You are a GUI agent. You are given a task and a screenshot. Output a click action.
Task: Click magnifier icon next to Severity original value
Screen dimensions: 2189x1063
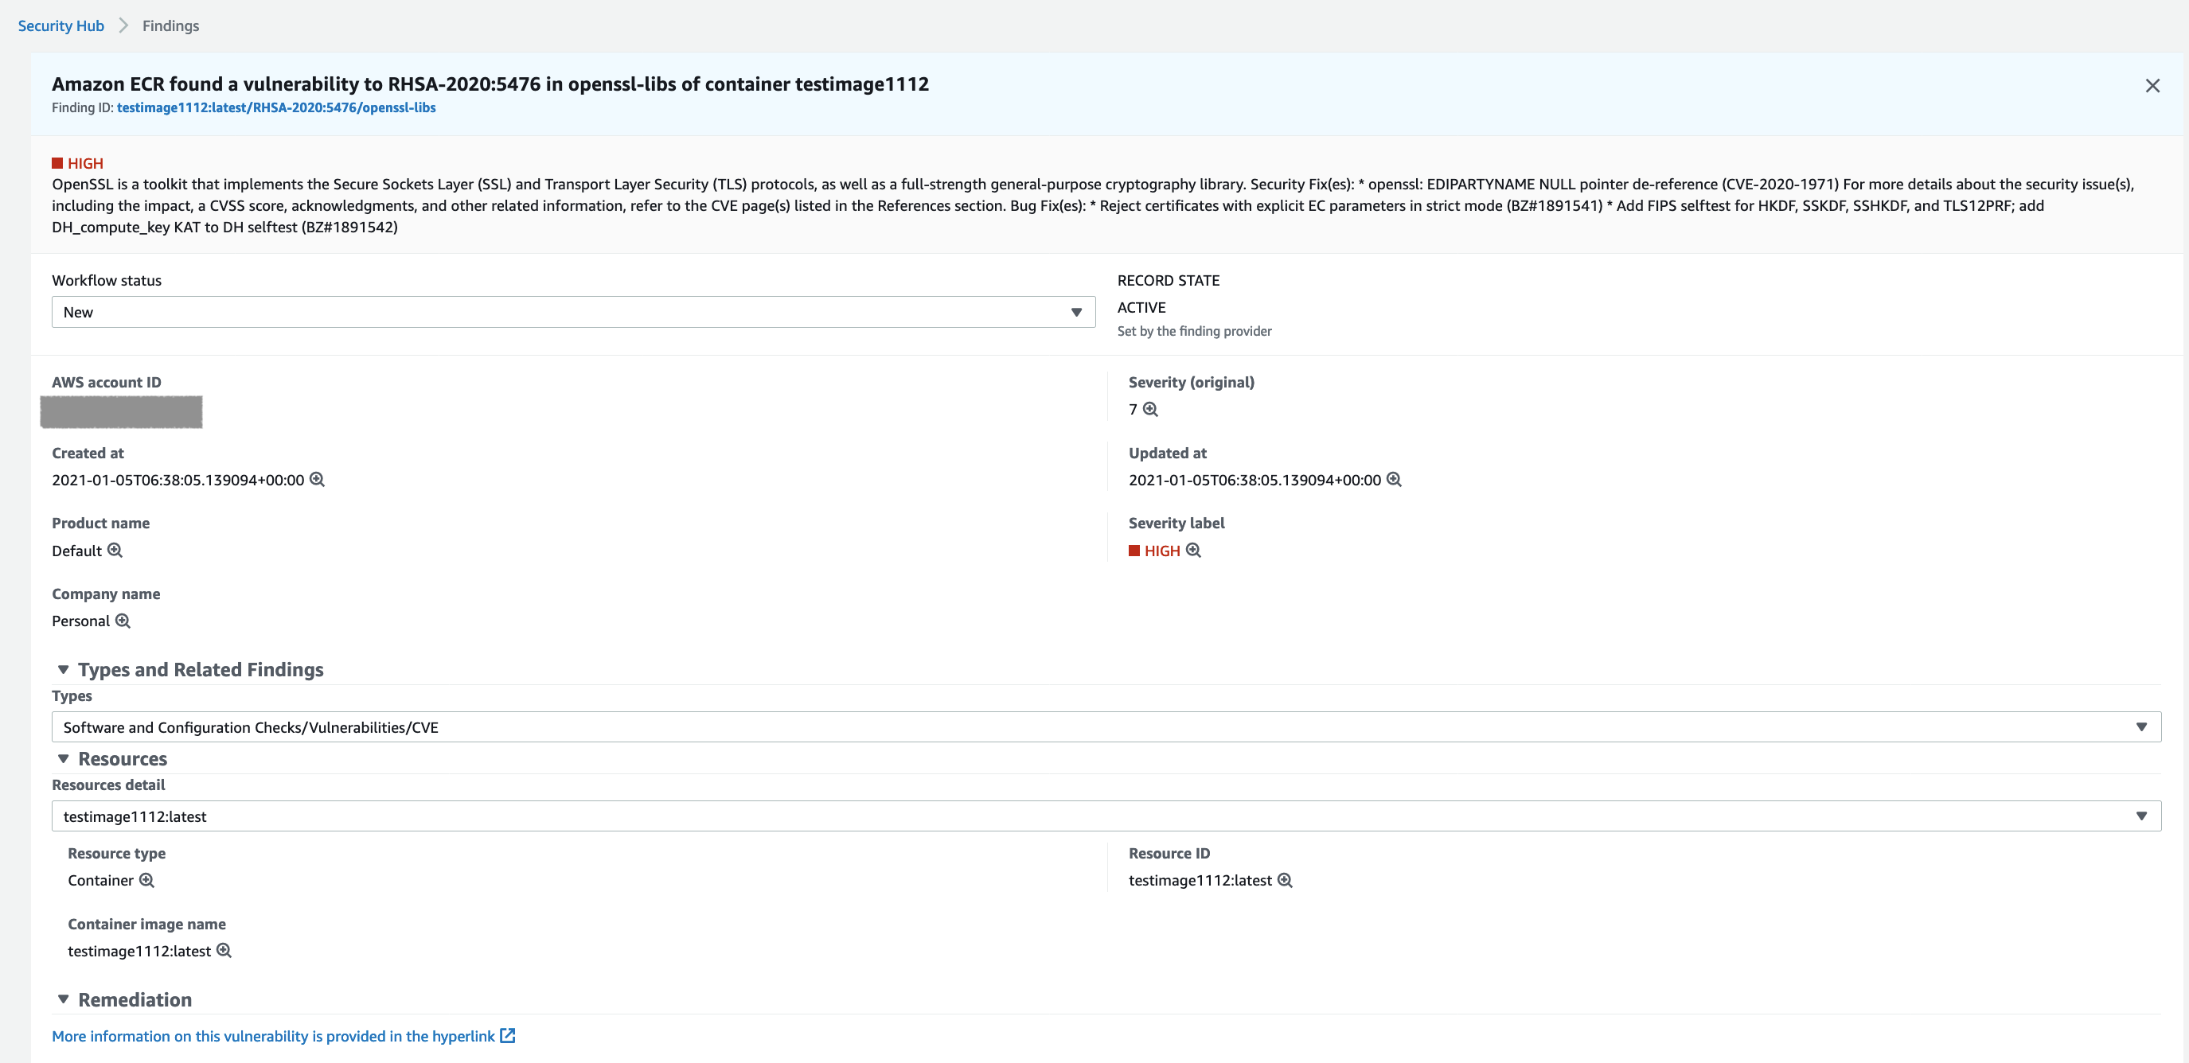pyautogui.click(x=1149, y=409)
